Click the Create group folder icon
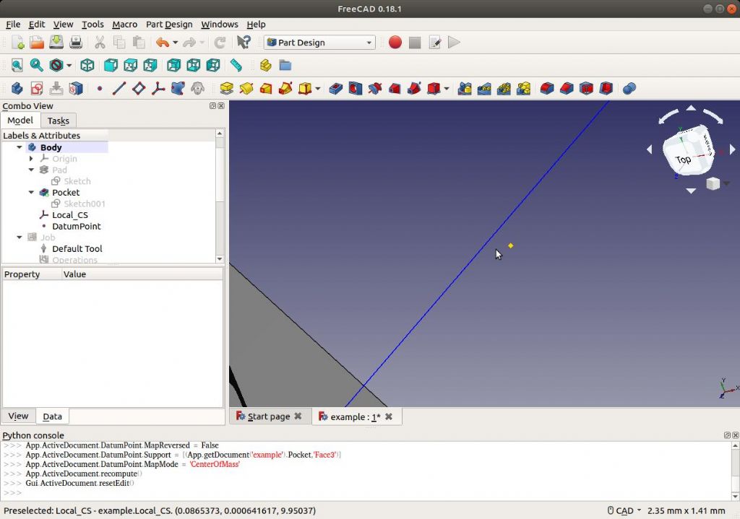The height and width of the screenshot is (519, 740). click(285, 65)
